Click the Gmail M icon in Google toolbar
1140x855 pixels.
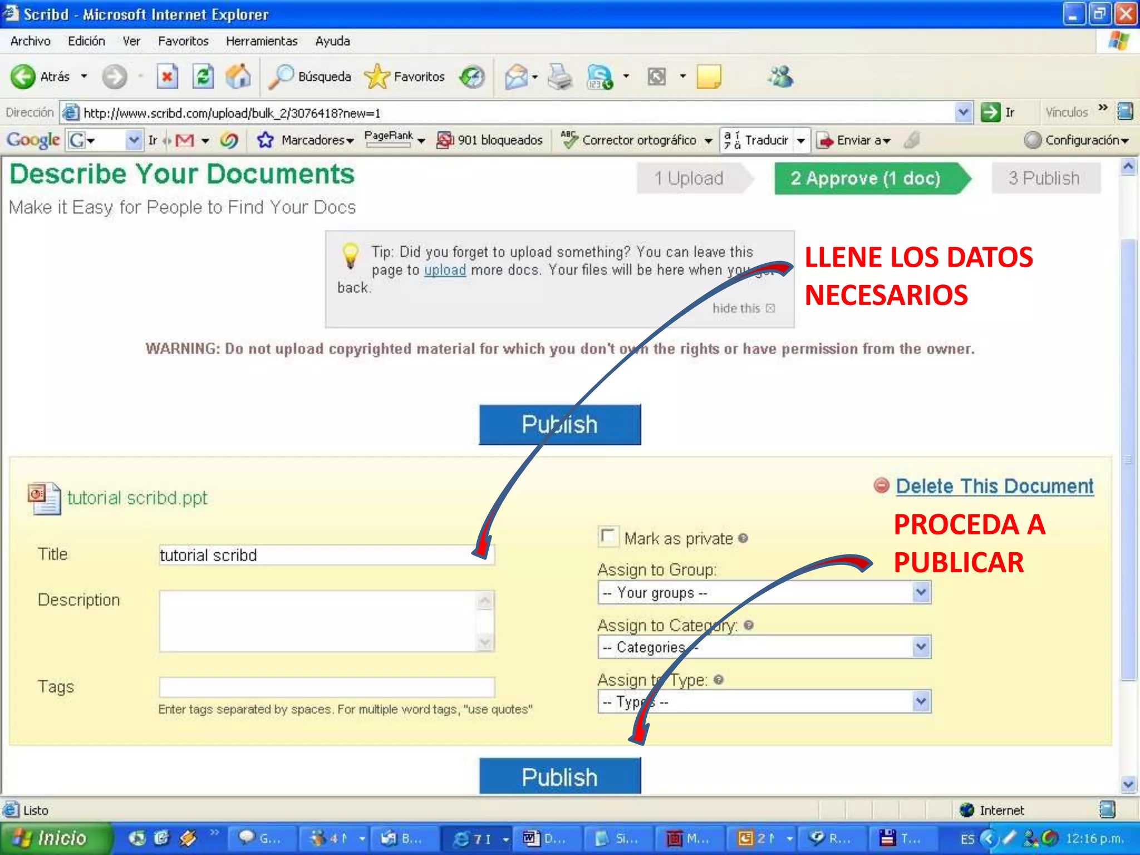185,140
